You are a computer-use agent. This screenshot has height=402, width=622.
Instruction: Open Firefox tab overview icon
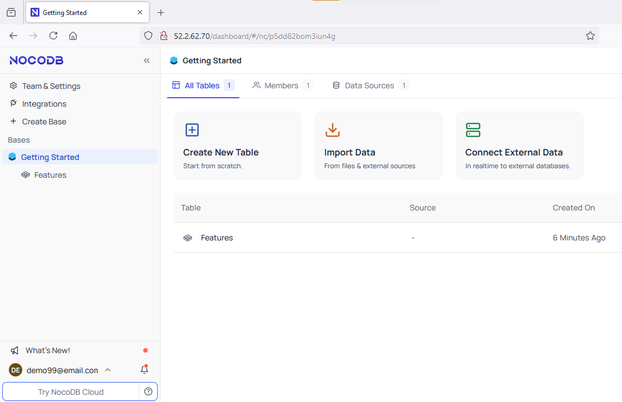coord(11,12)
